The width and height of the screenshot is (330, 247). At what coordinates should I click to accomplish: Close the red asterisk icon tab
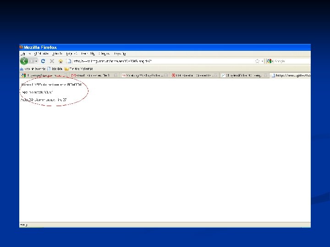[x=216, y=75]
